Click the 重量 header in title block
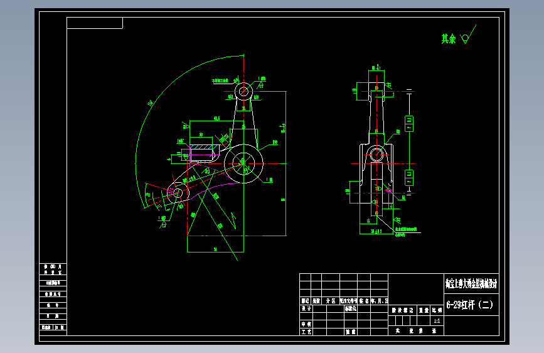Viewport: 544px width, 353px height. click(x=424, y=310)
